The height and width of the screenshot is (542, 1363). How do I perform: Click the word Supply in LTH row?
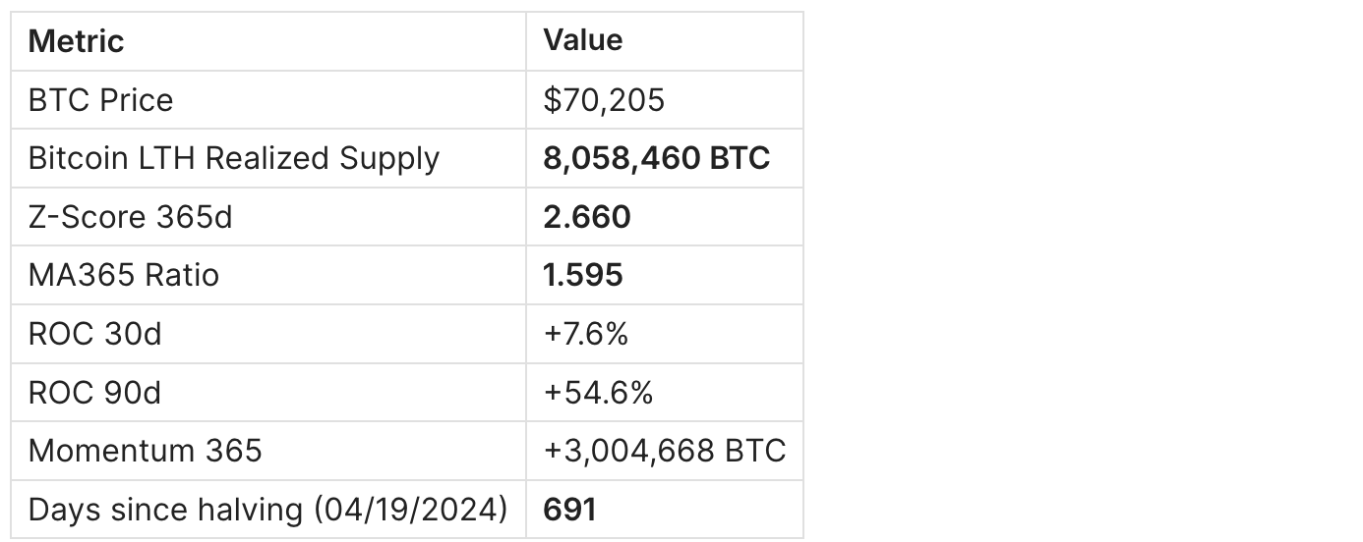pyautogui.click(x=390, y=159)
